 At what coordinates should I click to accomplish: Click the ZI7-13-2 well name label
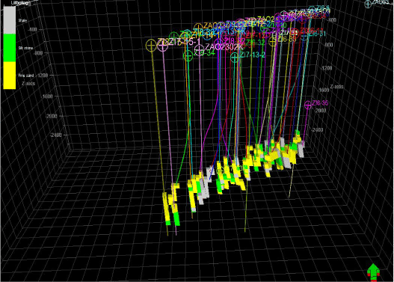point(252,55)
